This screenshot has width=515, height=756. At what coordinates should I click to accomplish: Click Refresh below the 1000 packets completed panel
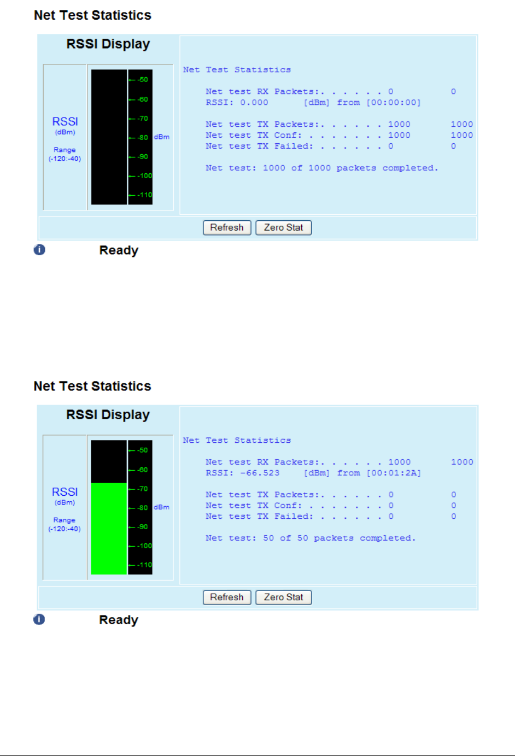click(x=227, y=227)
